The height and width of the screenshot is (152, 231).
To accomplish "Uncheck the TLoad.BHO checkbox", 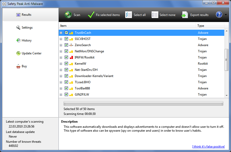I will (66, 82).
